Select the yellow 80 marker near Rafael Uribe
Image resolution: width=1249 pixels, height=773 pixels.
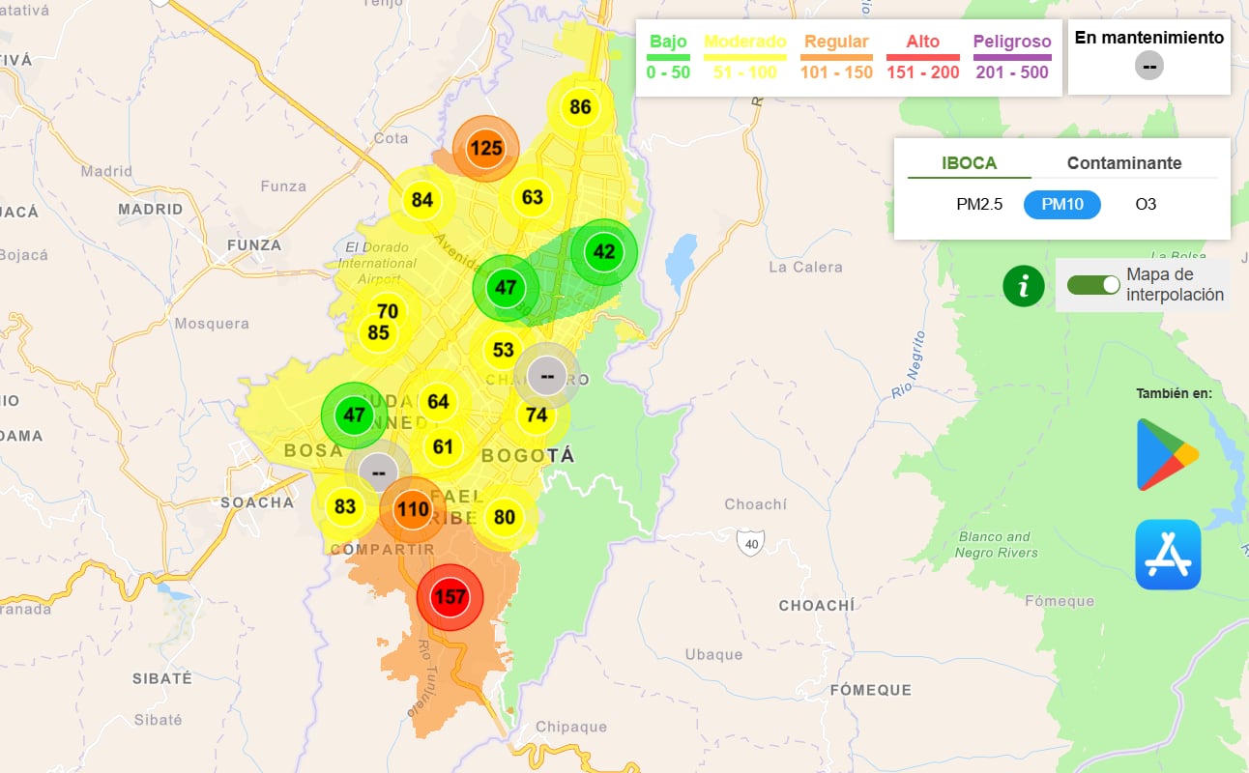(503, 516)
